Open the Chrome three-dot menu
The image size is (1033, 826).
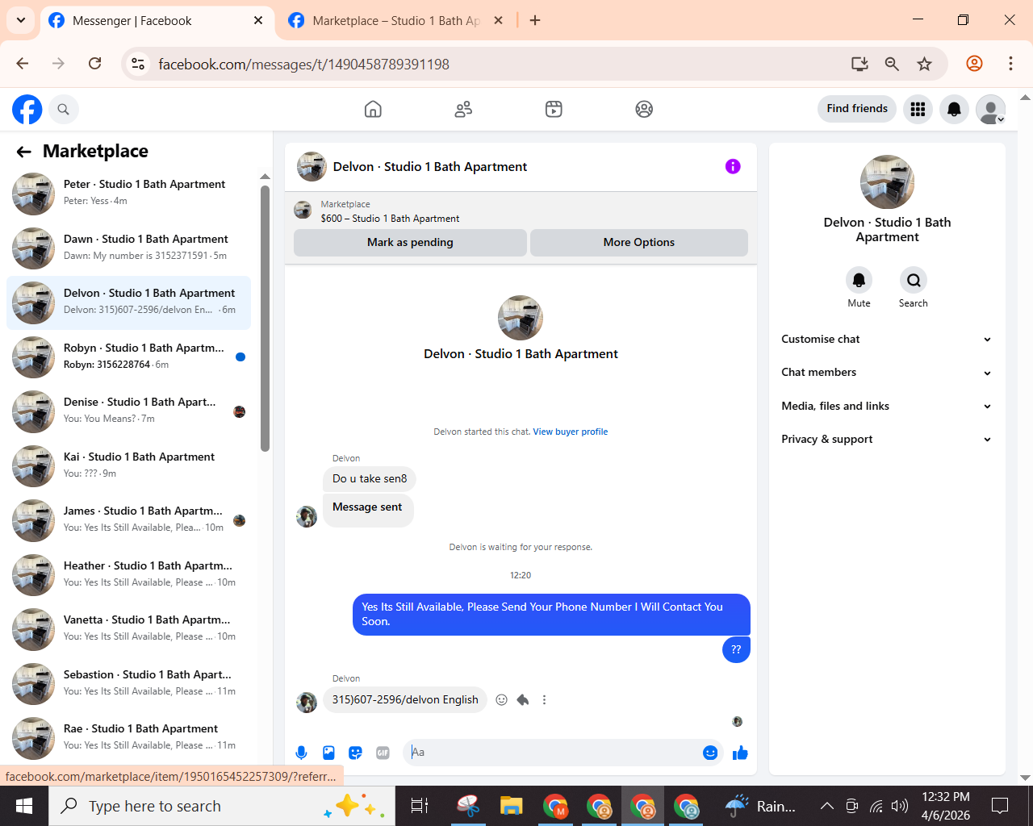[1010, 64]
